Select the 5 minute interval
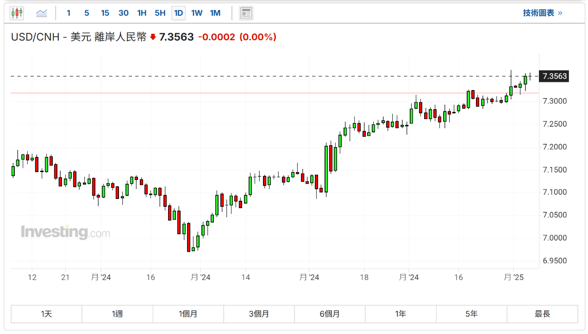This screenshot has width=588, height=334. coord(87,13)
